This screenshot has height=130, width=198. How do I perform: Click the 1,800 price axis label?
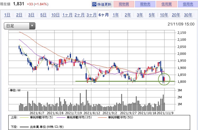coord(182,82)
